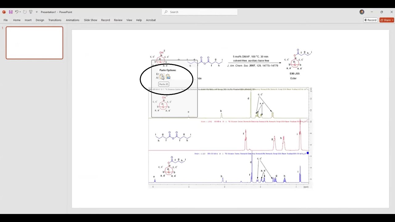Click the '5 mol% DMAP, 100 °C, 30 min' text
The width and height of the screenshot is (395, 222).
(x=251, y=57)
